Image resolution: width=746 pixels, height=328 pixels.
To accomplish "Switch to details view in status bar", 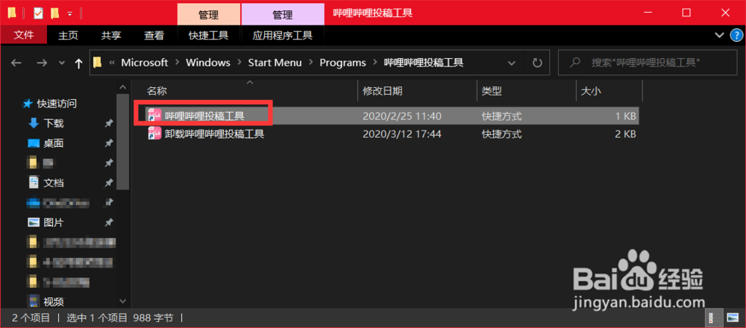I will click(714, 318).
